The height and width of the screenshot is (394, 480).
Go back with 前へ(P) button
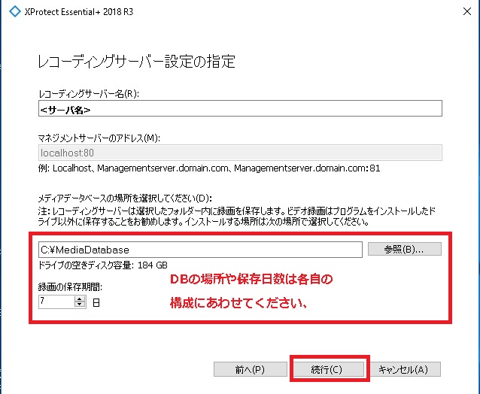click(250, 369)
